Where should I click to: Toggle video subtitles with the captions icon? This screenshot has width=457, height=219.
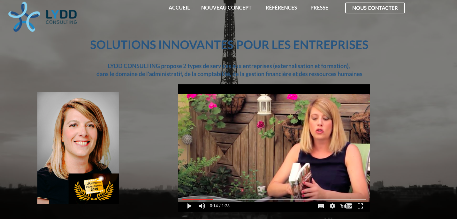click(x=321, y=206)
